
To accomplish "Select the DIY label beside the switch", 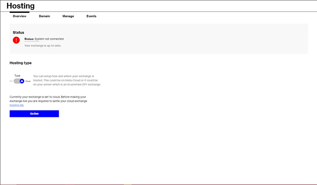I will pos(11,81).
